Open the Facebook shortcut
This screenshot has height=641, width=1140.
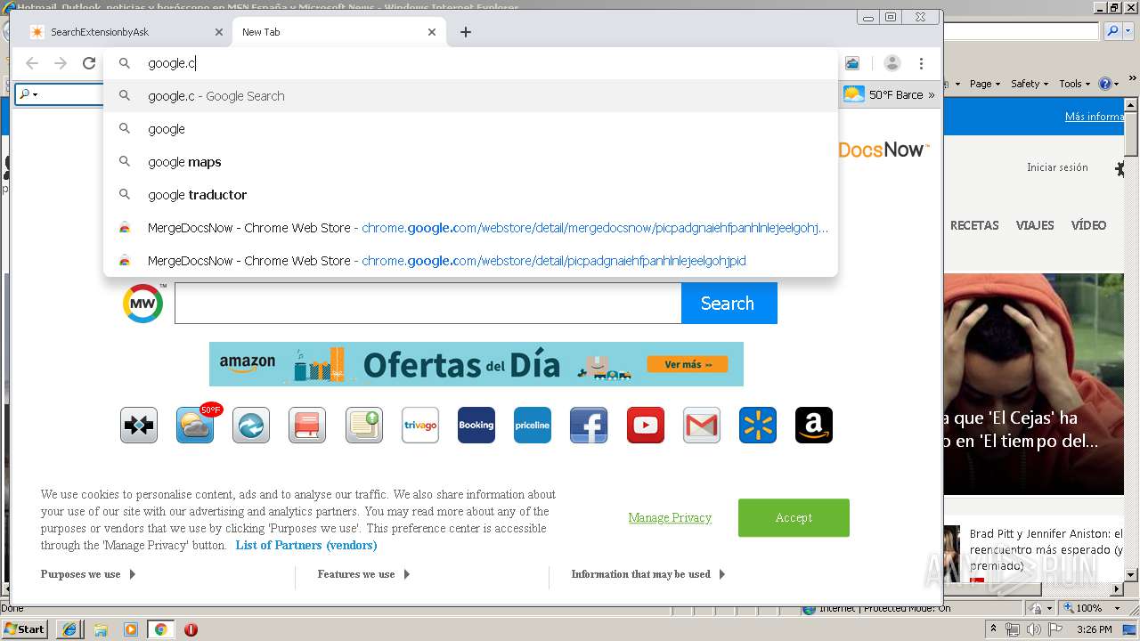[x=589, y=426]
